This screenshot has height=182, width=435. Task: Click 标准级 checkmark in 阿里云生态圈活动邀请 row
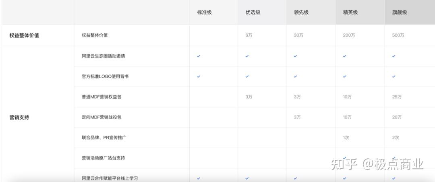tap(199, 56)
